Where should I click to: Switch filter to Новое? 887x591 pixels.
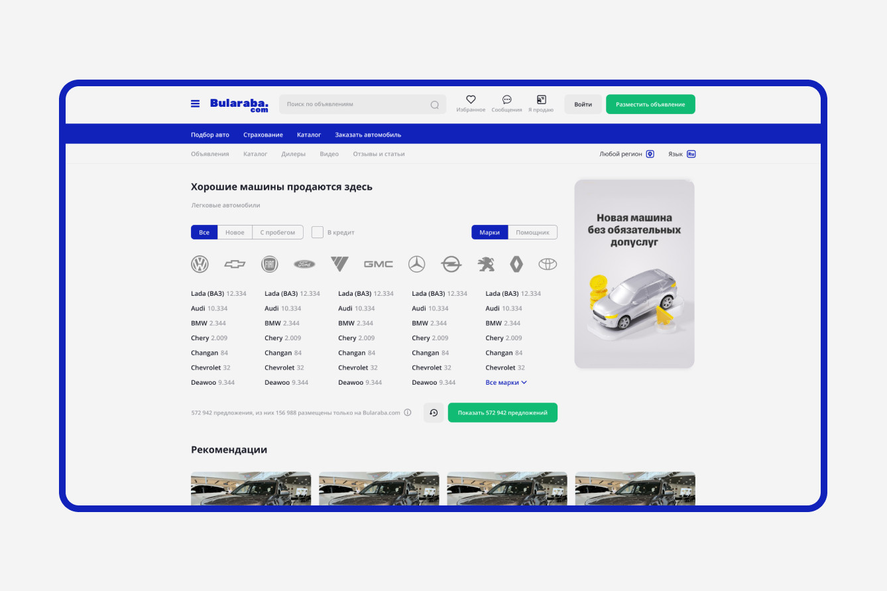(235, 232)
